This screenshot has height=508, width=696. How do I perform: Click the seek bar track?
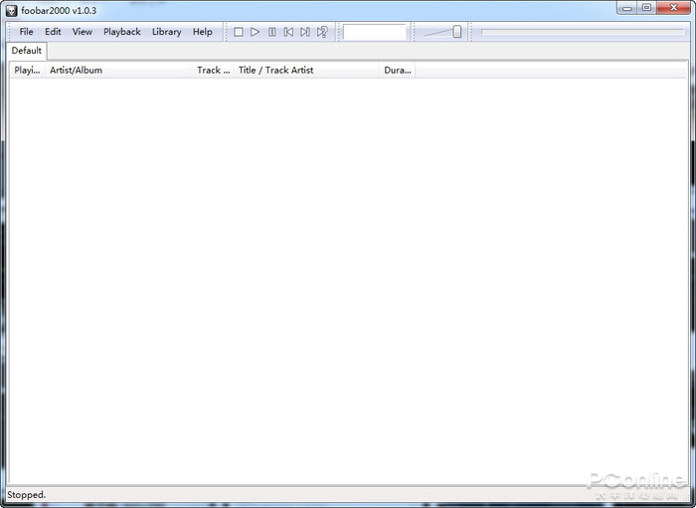[x=583, y=32]
